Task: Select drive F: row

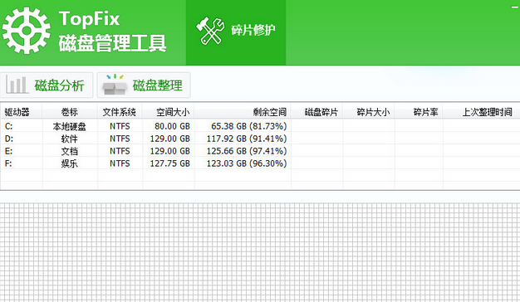Action: click(x=260, y=163)
